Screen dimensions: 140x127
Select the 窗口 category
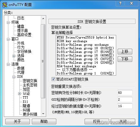(x=15, y=39)
